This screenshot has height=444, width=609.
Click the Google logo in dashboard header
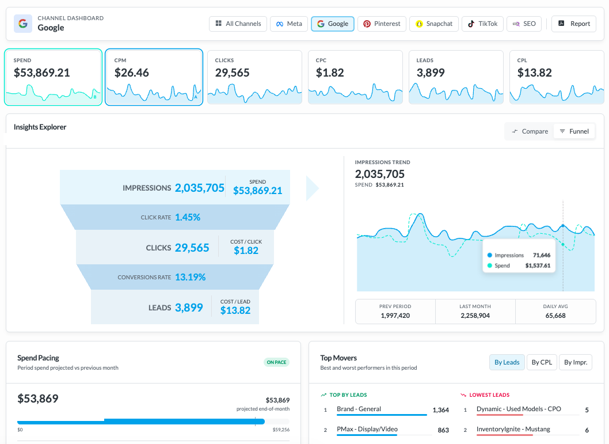pyautogui.click(x=23, y=24)
